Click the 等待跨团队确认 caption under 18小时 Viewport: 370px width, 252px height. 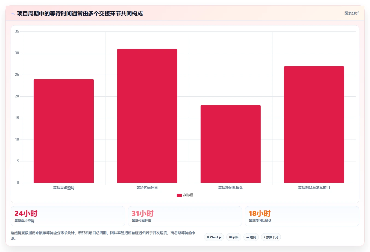(260, 221)
